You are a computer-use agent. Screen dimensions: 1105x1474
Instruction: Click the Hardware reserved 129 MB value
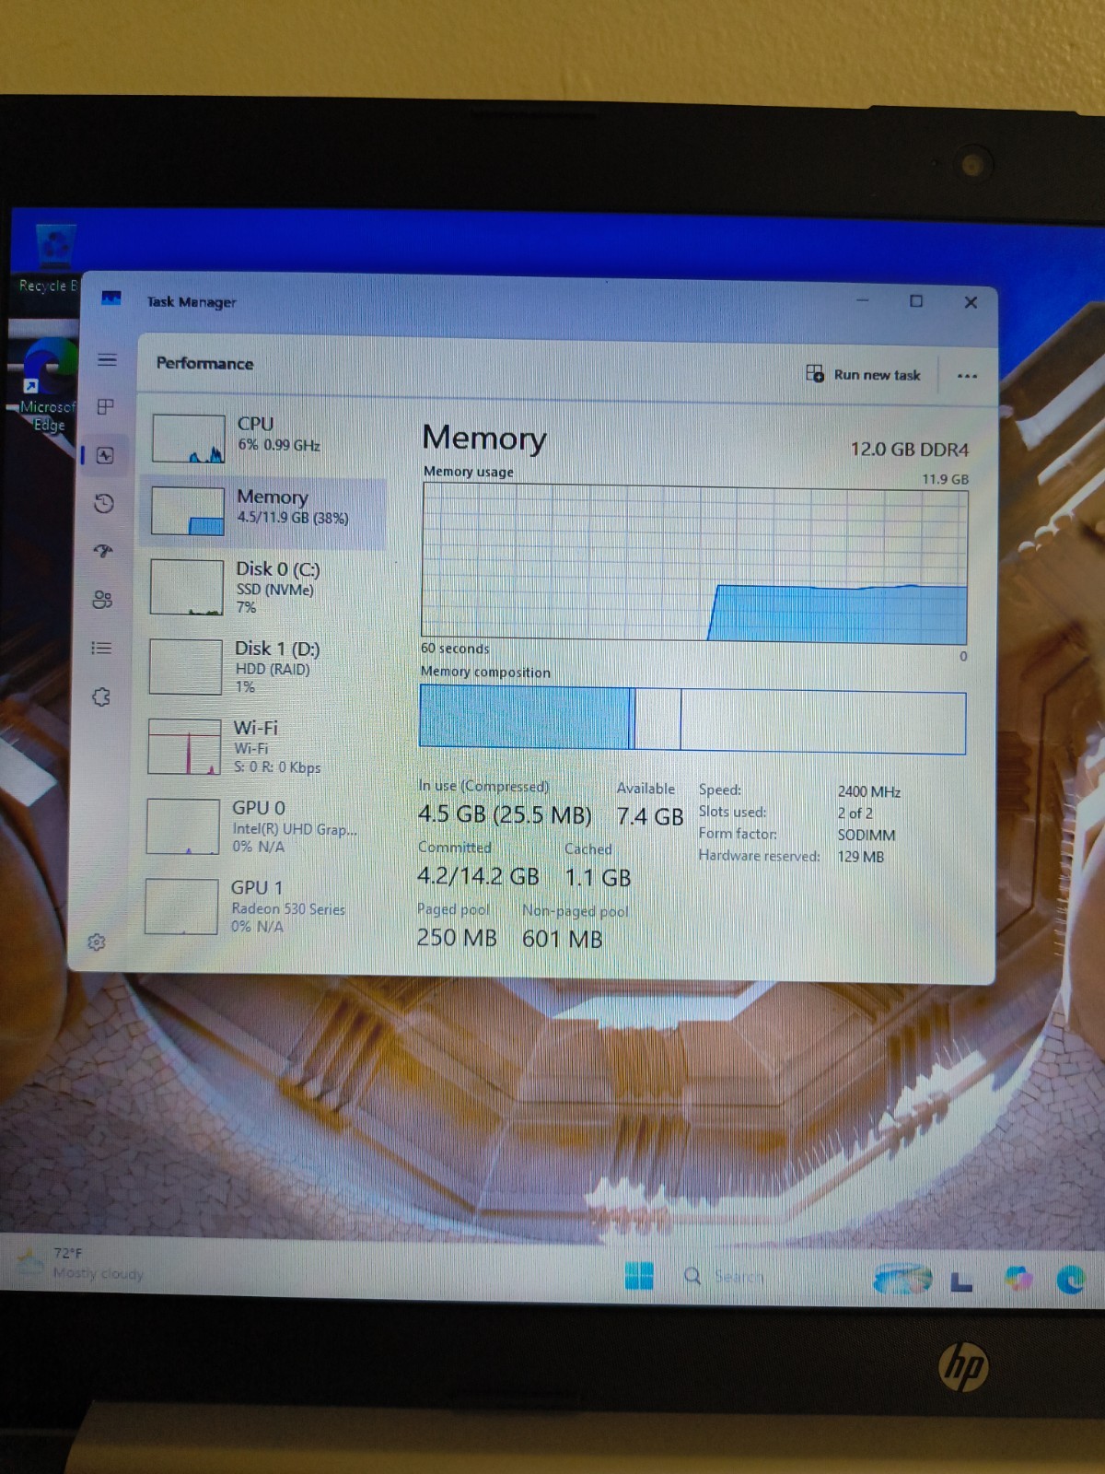point(860,857)
